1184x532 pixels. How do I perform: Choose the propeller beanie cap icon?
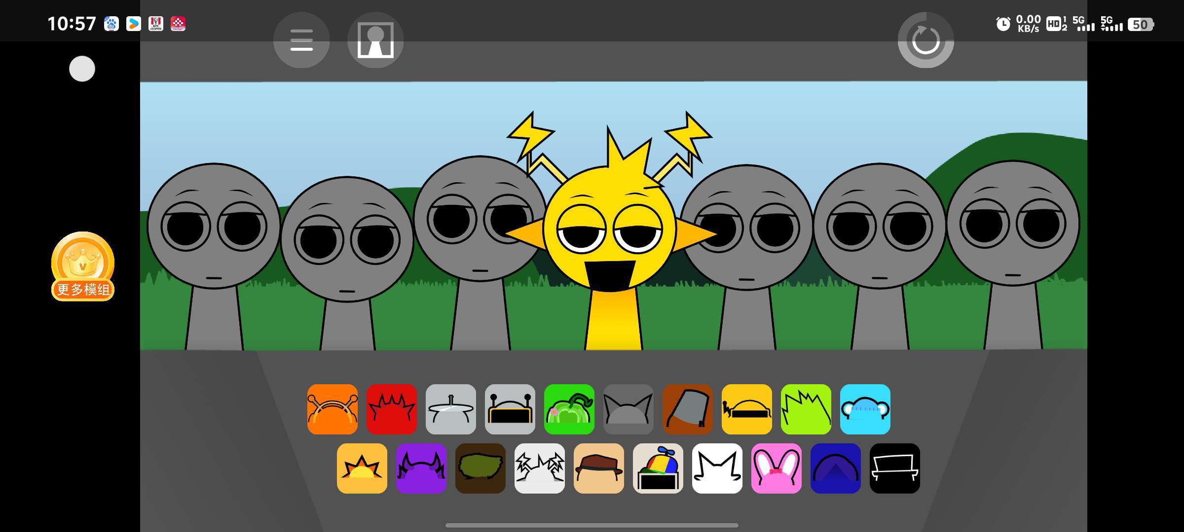pyautogui.click(x=658, y=468)
